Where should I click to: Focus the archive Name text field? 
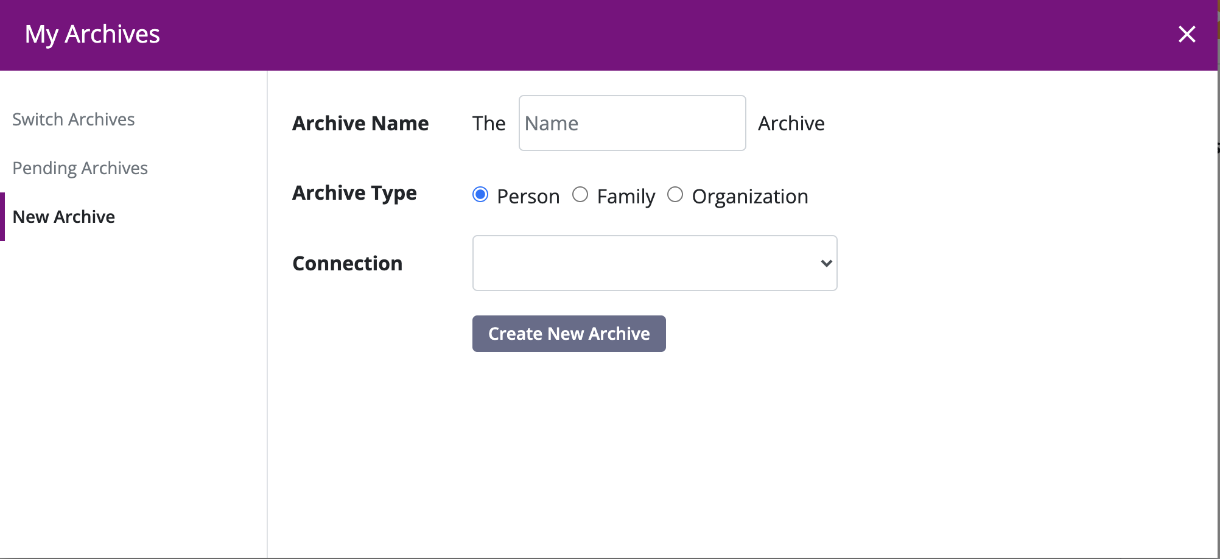click(x=632, y=123)
